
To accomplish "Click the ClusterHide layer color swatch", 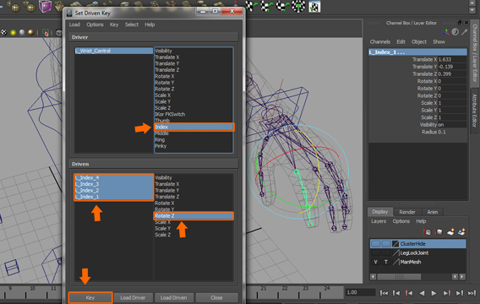I will click(395, 244).
